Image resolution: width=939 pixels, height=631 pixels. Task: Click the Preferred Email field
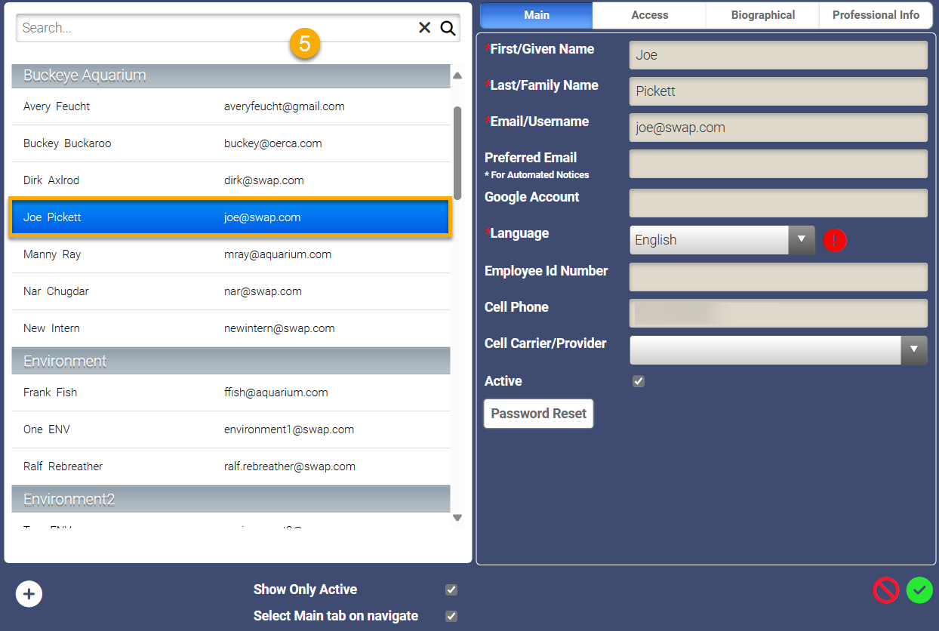(x=778, y=164)
